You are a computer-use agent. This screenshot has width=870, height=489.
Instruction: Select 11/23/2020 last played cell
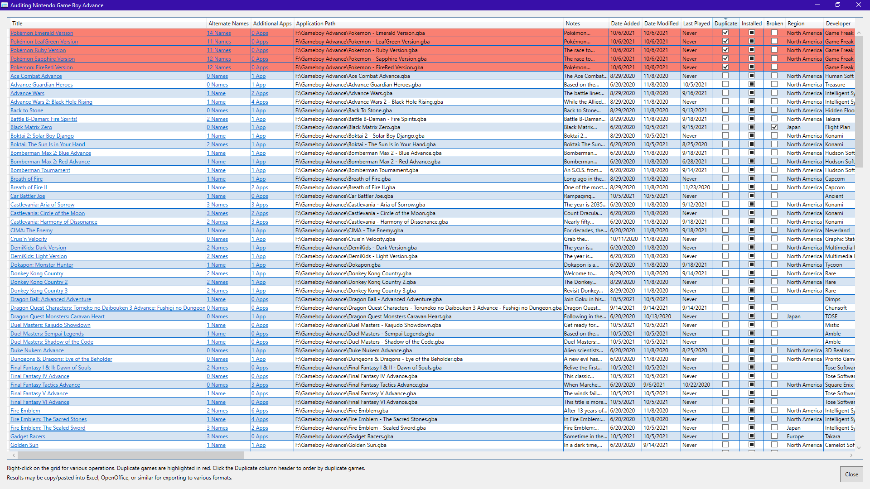696,187
